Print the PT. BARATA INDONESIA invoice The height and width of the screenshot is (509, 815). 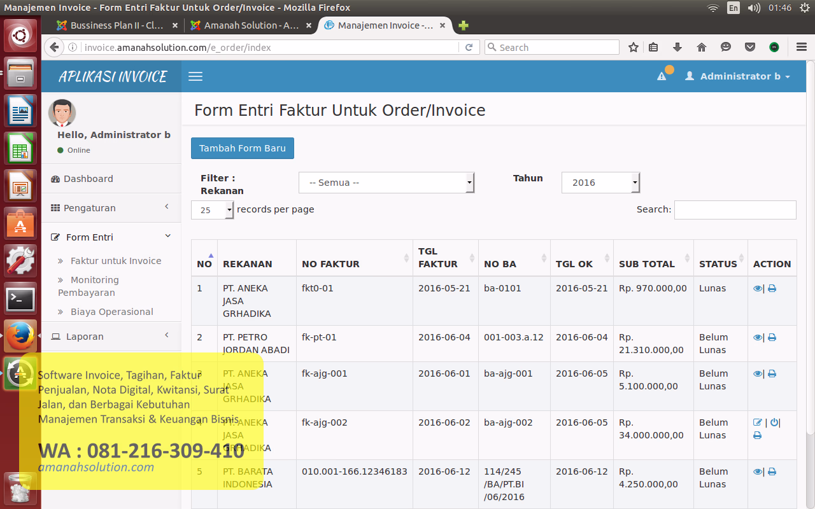click(772, 471)
